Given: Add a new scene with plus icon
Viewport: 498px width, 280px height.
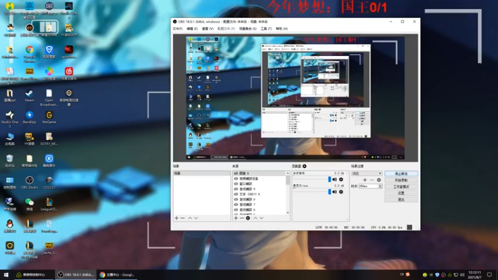Looking at the screenshot, I should pos(177,218).
